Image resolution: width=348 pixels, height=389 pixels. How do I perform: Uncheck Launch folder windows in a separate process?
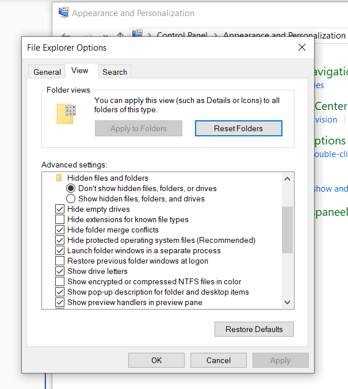coord(60,250)
